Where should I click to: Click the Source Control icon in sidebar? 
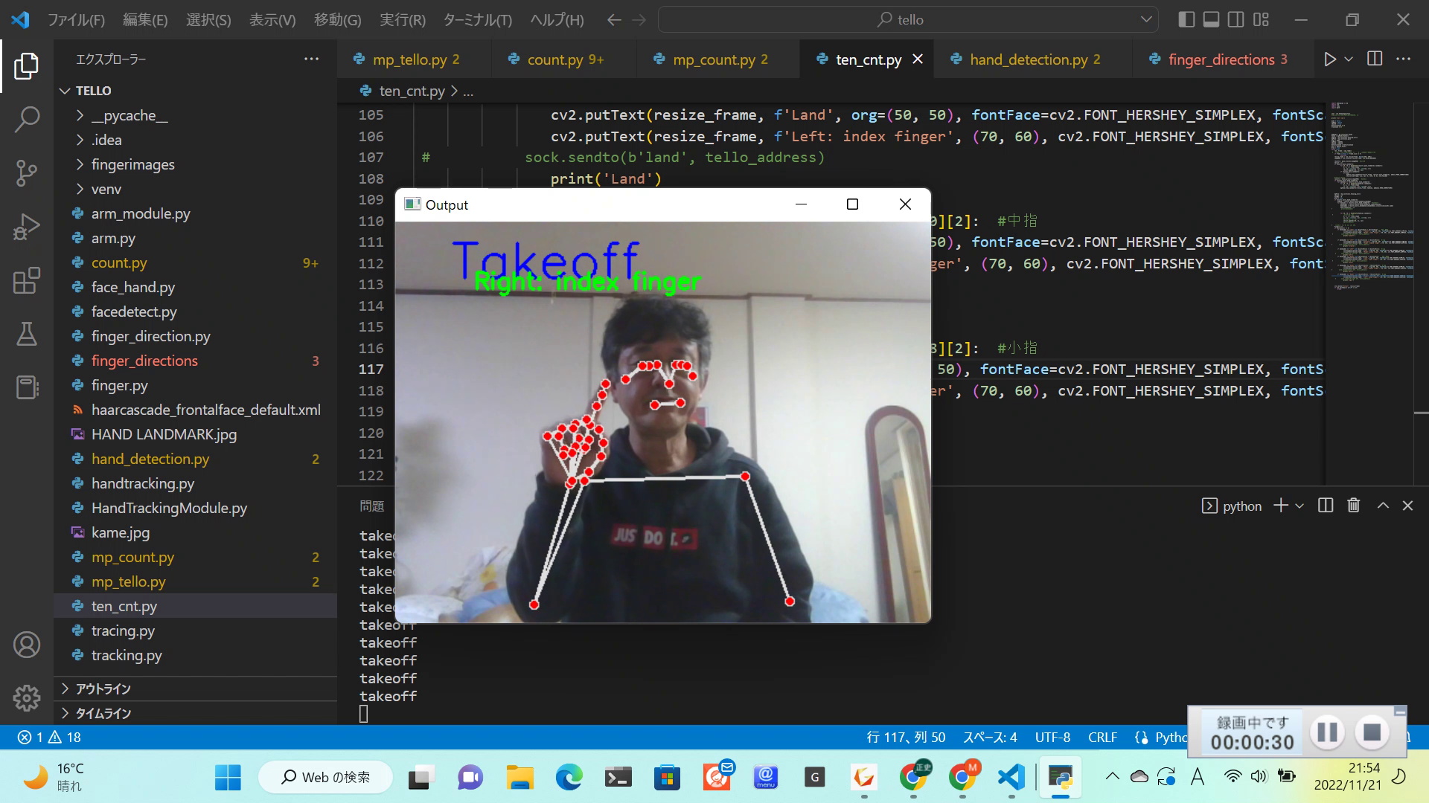pos(27,173)
